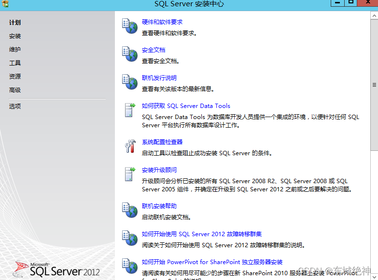
Task: Click the vertical scrollbar thumb
Action: point(374,85)
